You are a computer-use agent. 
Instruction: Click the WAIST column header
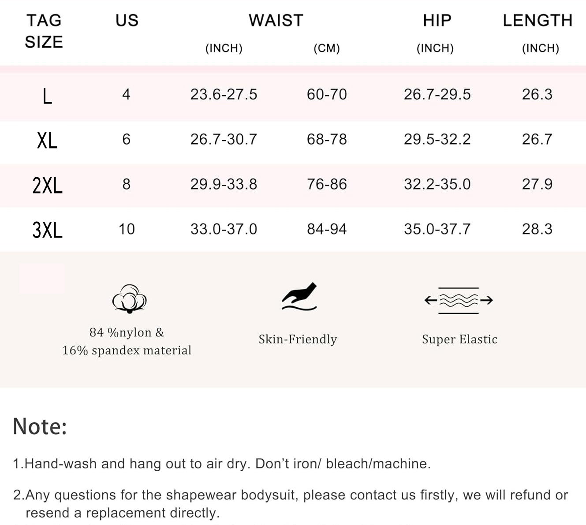coord(276,20)
